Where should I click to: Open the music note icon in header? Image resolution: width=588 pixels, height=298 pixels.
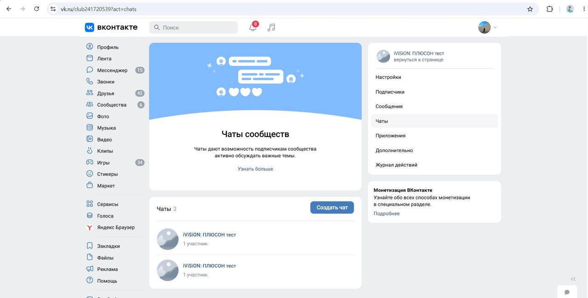coord(271,28)
